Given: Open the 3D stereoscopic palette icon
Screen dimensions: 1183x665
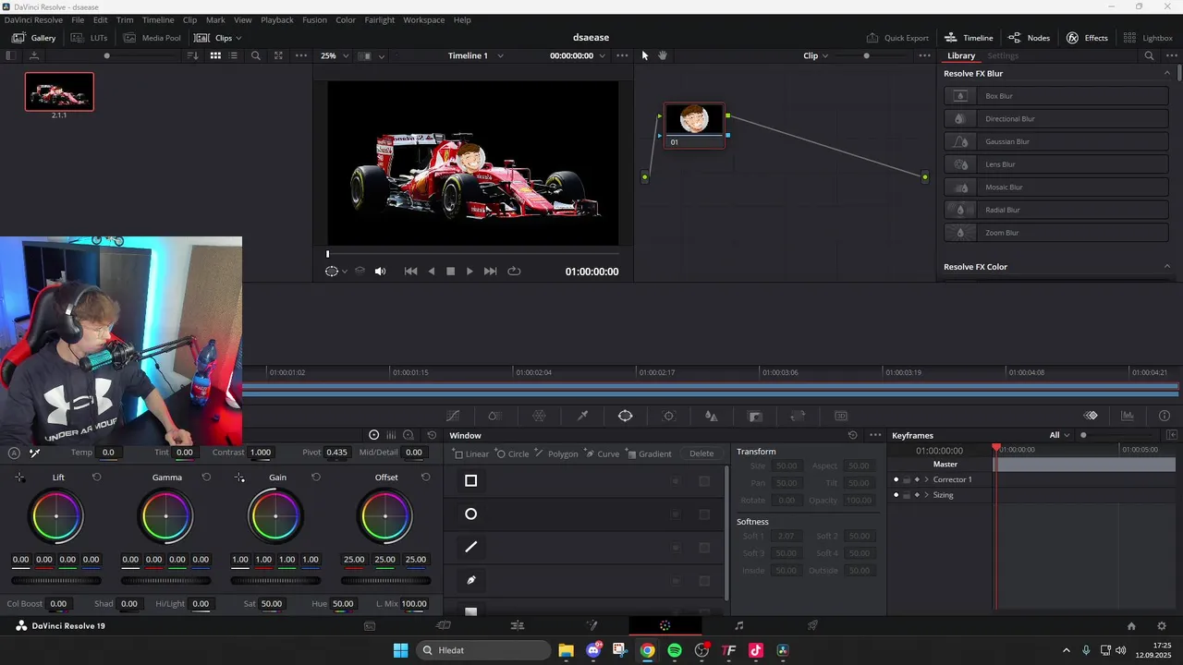Looking at the screenshot, I should click(841, 416).
